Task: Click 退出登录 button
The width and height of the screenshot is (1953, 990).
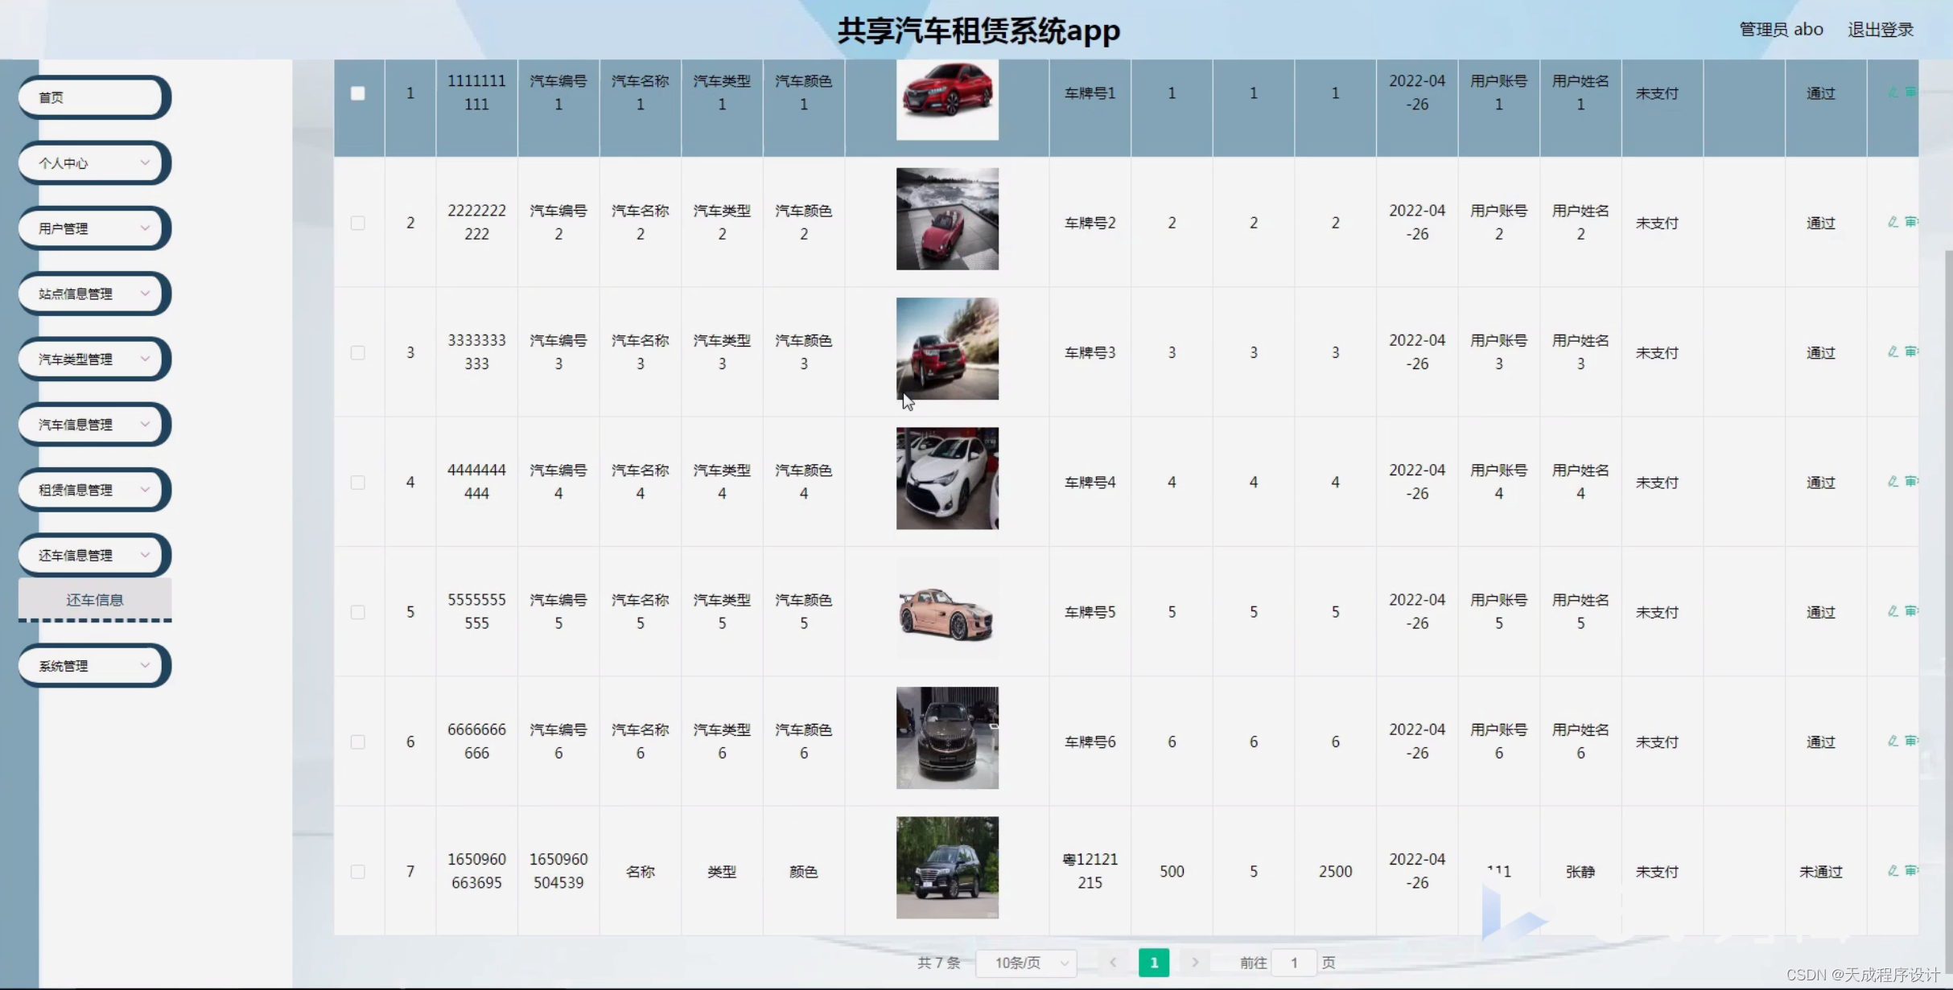Action: tap(1884, 28)
